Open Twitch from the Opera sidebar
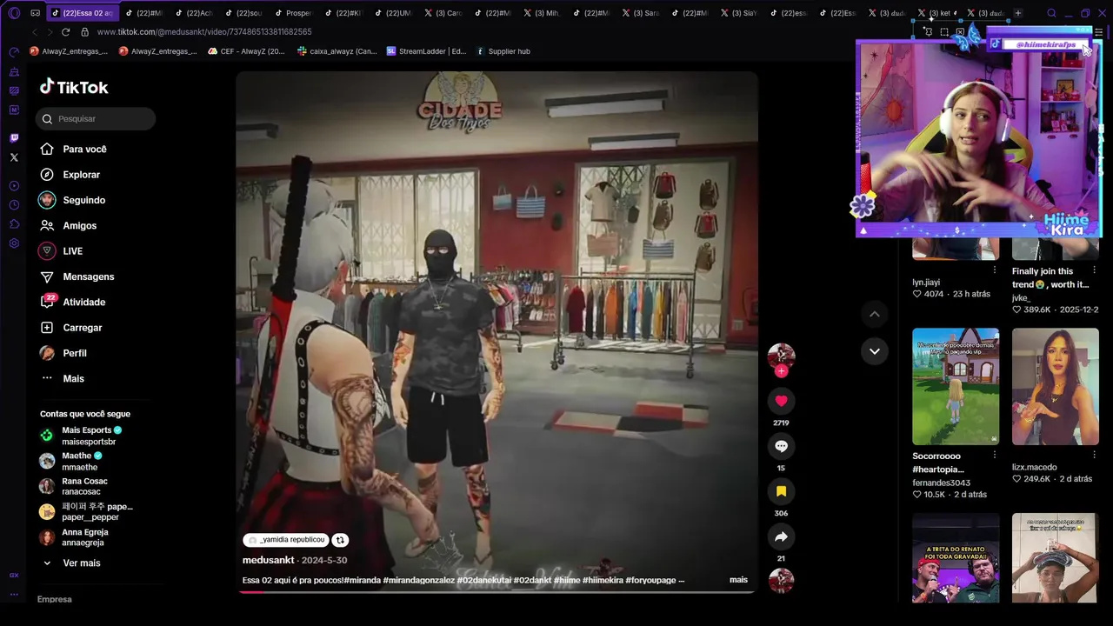 [x=14, y=138]
